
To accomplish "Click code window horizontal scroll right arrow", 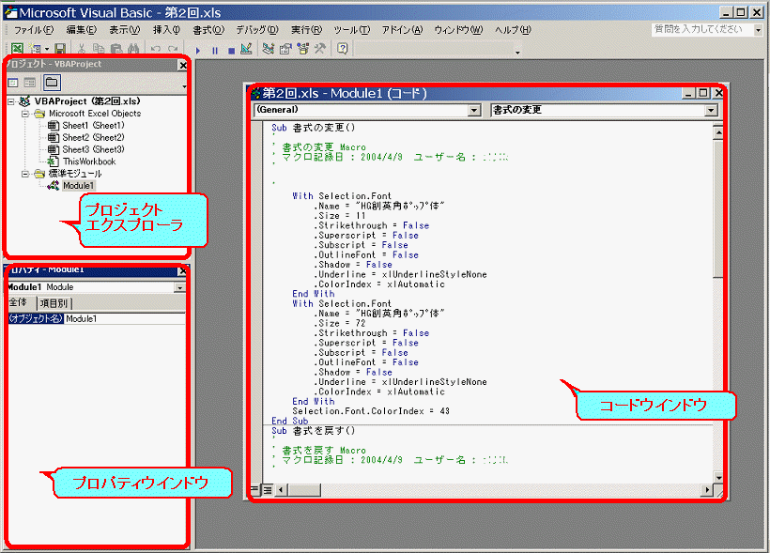I will [707, 490].
